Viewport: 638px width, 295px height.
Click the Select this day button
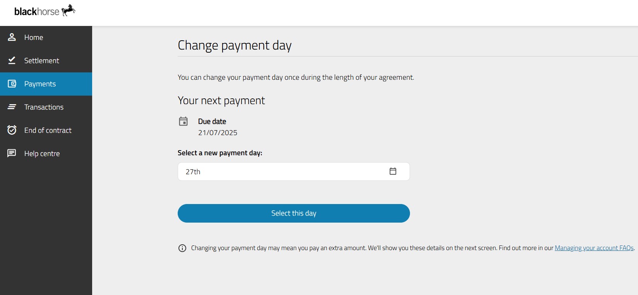click(x=293, y=213)
